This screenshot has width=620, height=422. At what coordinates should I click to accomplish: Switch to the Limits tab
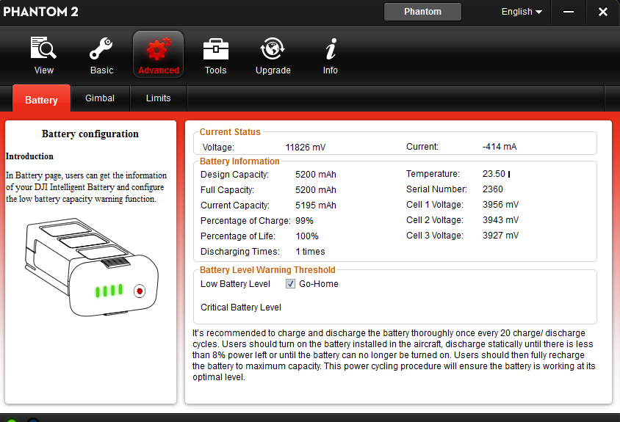pos(158,98)
